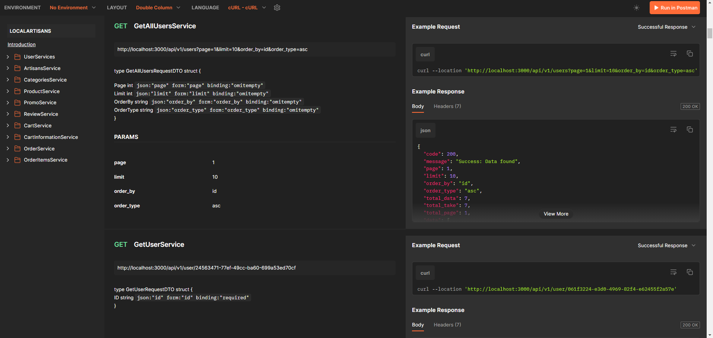713x338 pixels.
Task: Toggle light theme sun icon
Action: tap(636, 7)
